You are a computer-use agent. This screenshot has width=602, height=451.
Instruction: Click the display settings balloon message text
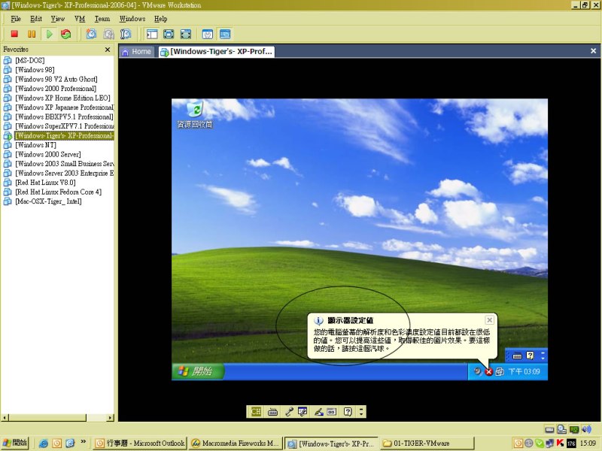coord(402,341)
